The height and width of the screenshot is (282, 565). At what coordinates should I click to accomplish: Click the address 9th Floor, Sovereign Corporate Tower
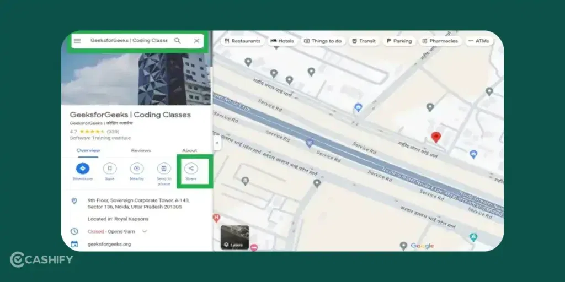click(140, 204)
